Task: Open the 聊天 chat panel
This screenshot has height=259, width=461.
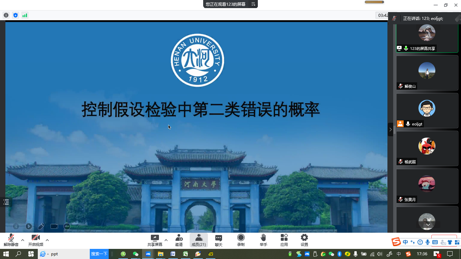Action: click(x=219, y=240)
